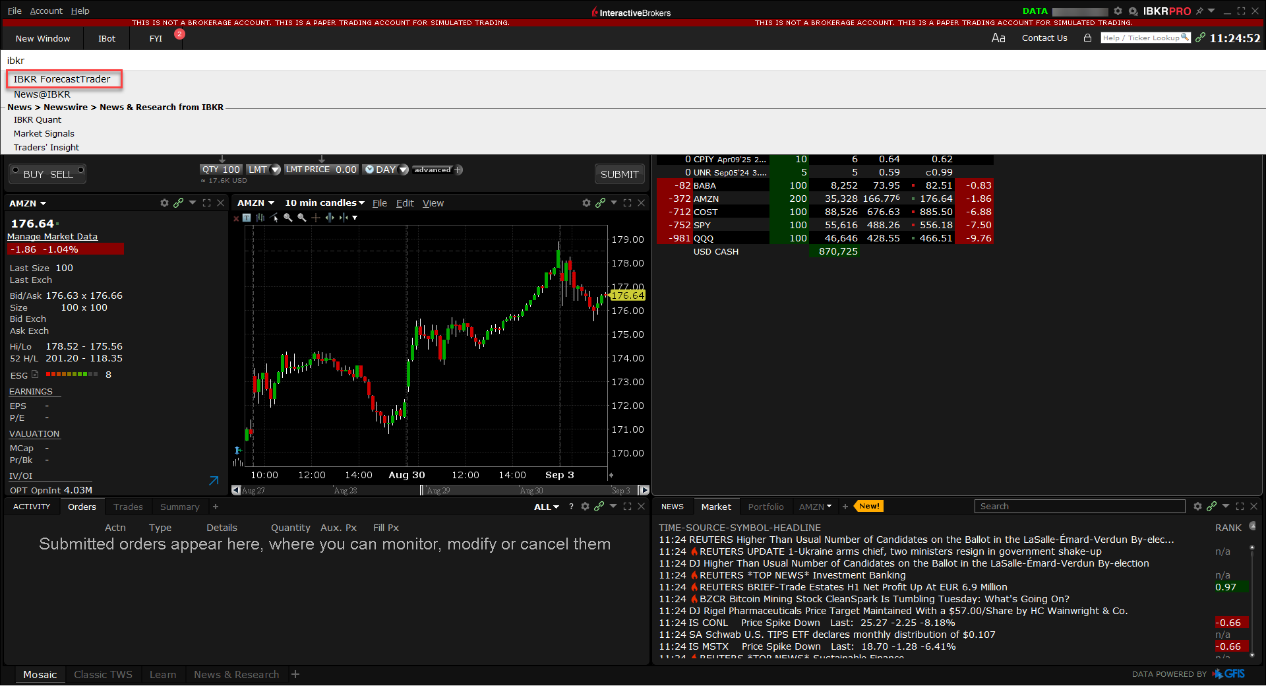Select News@IBKR search result
Image resolution: width=1266 pixels, height=686 pixels.
point(42,94)
